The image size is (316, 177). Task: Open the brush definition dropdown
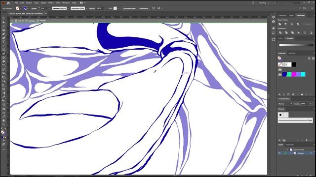coord(86,8)
